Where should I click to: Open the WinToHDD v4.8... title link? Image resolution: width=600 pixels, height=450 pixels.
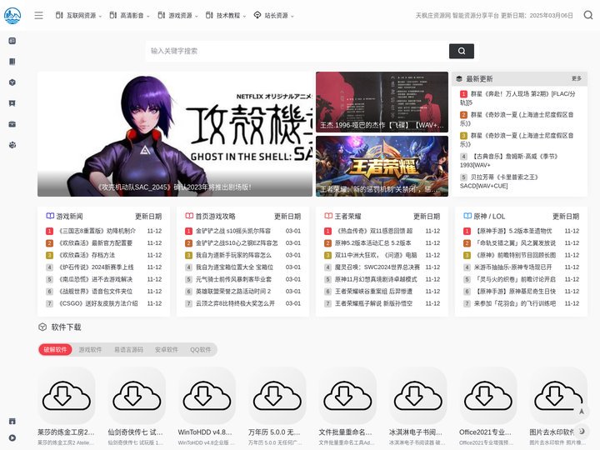point(205,432)
